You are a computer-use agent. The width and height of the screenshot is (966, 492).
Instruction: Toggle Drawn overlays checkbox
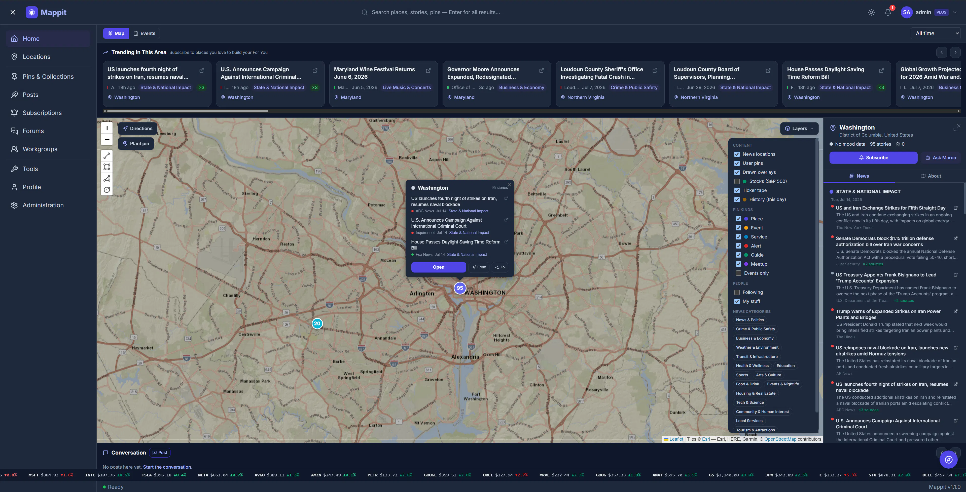pyautogui.click(x=737, y=172)
